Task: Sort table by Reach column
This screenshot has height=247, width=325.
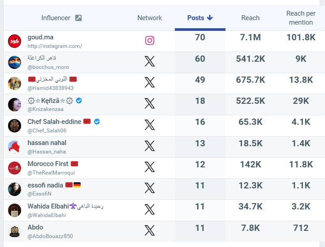Action: click(250, 18)
